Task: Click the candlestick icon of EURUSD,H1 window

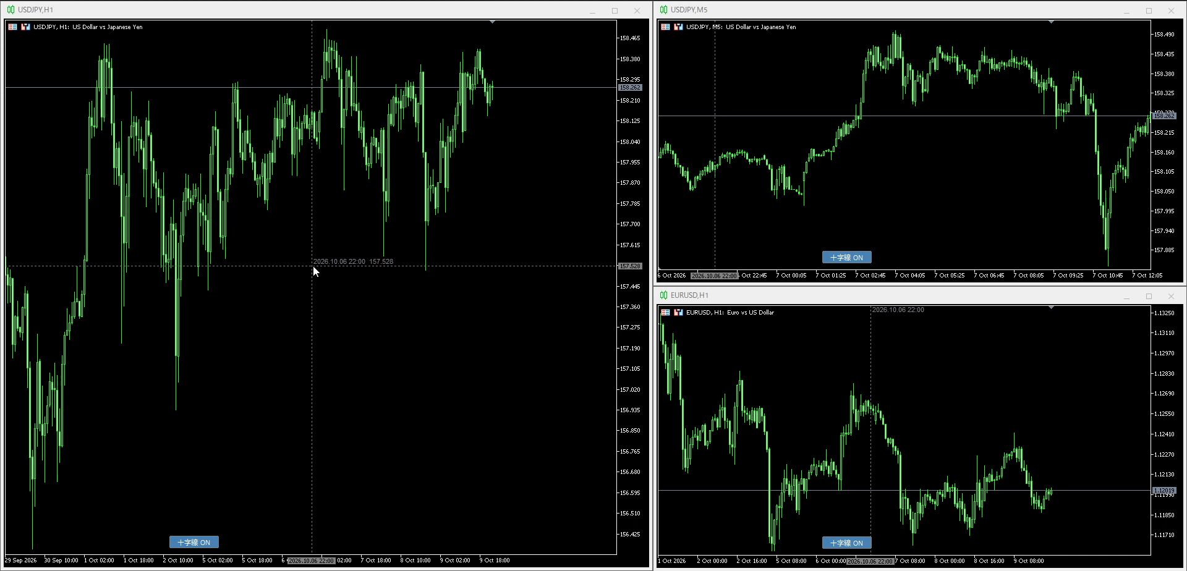Action: click(663, 295)
